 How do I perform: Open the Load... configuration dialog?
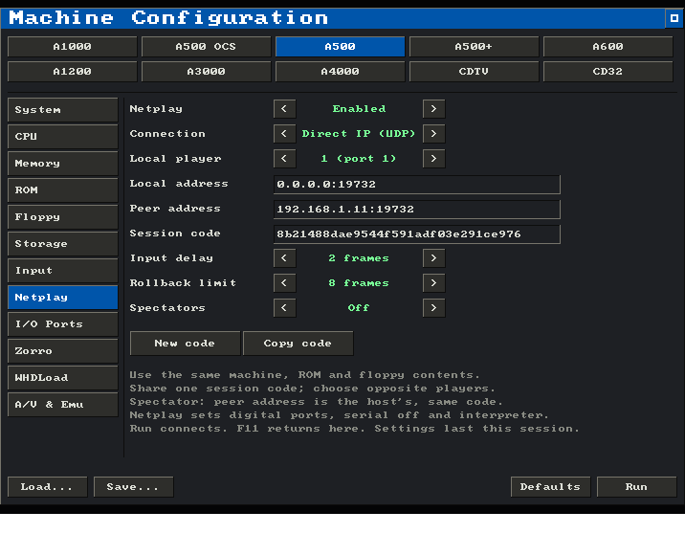(x=47, y=487)
